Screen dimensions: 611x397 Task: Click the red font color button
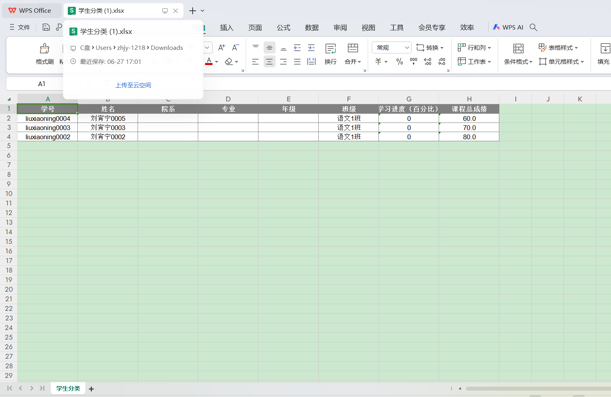tap(209, 61)
